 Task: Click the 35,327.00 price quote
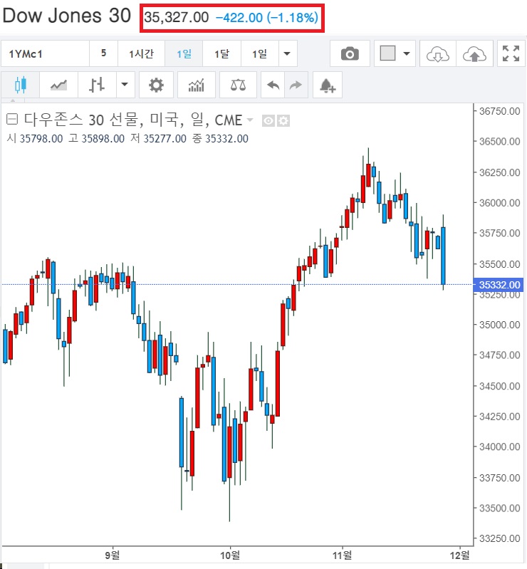tap(177, 17)
